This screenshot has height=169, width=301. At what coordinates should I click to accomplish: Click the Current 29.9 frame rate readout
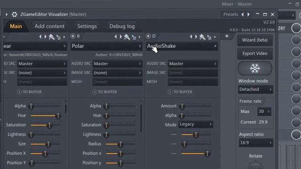click(254, 122)
